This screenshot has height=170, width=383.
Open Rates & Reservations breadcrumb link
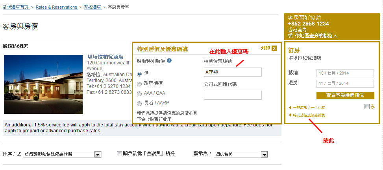pos(56,7)
